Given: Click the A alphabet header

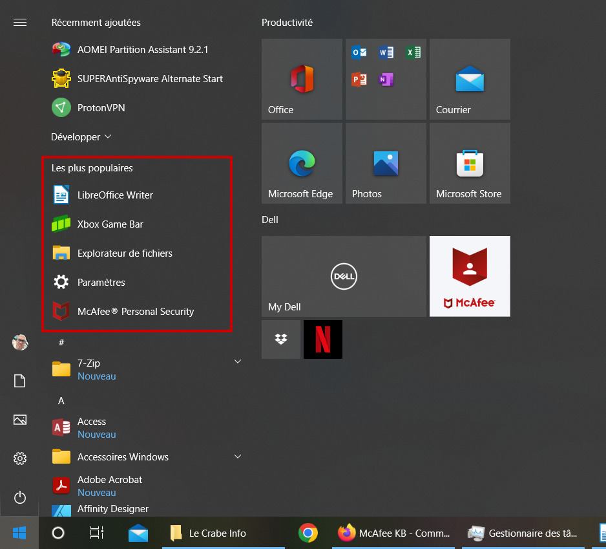Looking at the screenshot, I should [61, 401].
